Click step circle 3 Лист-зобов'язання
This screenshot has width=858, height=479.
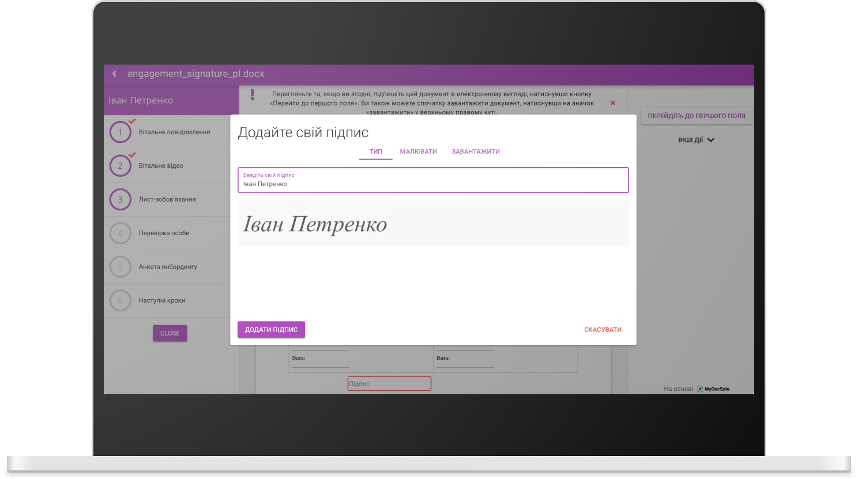[x=120, y=199]
